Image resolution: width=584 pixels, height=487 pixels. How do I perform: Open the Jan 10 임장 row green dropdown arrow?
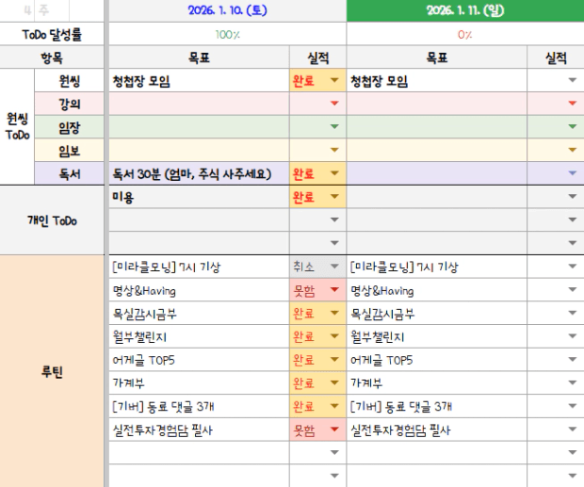[334, 126]
